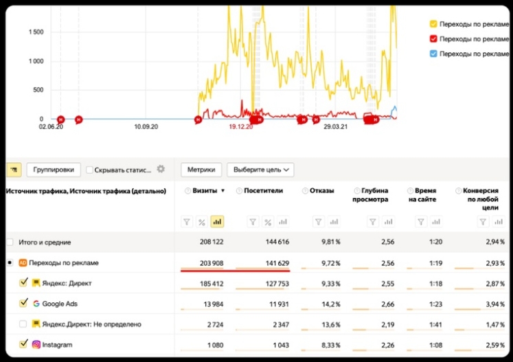Click filter icon under Время на сайте
The width and height of the screenshot is (513, 362).
point(421,222)
